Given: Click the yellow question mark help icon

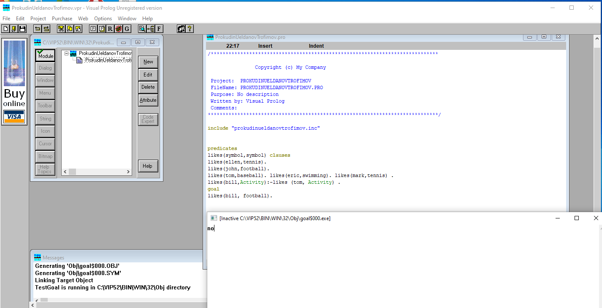Looking at the screenshot, I should click(190, 29).
